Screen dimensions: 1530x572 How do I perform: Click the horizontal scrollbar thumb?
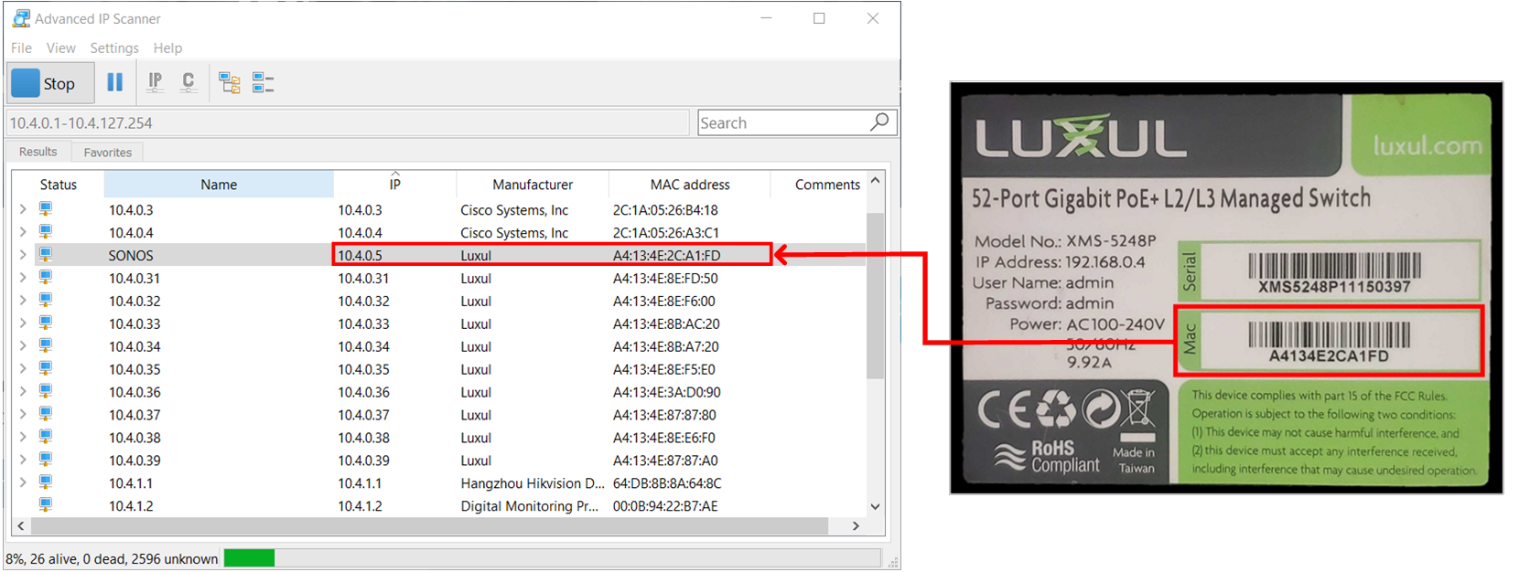point(430,526)
